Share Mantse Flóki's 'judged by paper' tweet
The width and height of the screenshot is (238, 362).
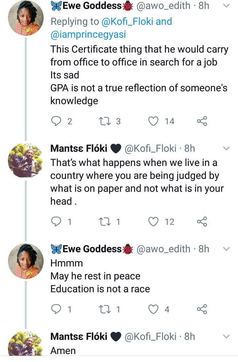coord(202,221)
